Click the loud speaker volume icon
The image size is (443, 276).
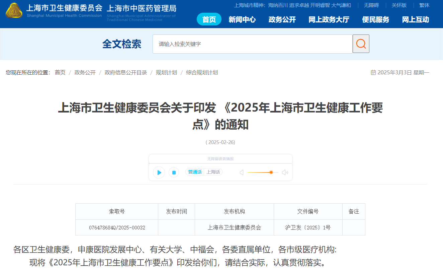[285, 172]
